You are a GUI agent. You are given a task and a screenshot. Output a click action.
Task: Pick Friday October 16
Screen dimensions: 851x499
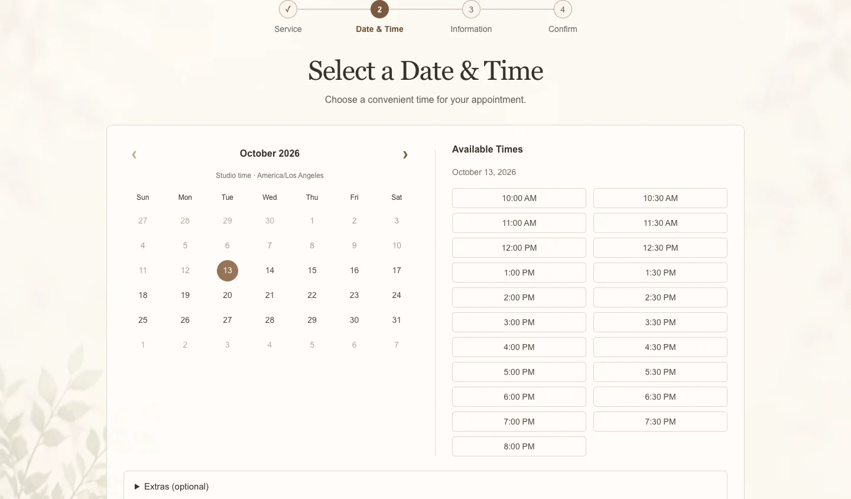(x=354, y=270)
